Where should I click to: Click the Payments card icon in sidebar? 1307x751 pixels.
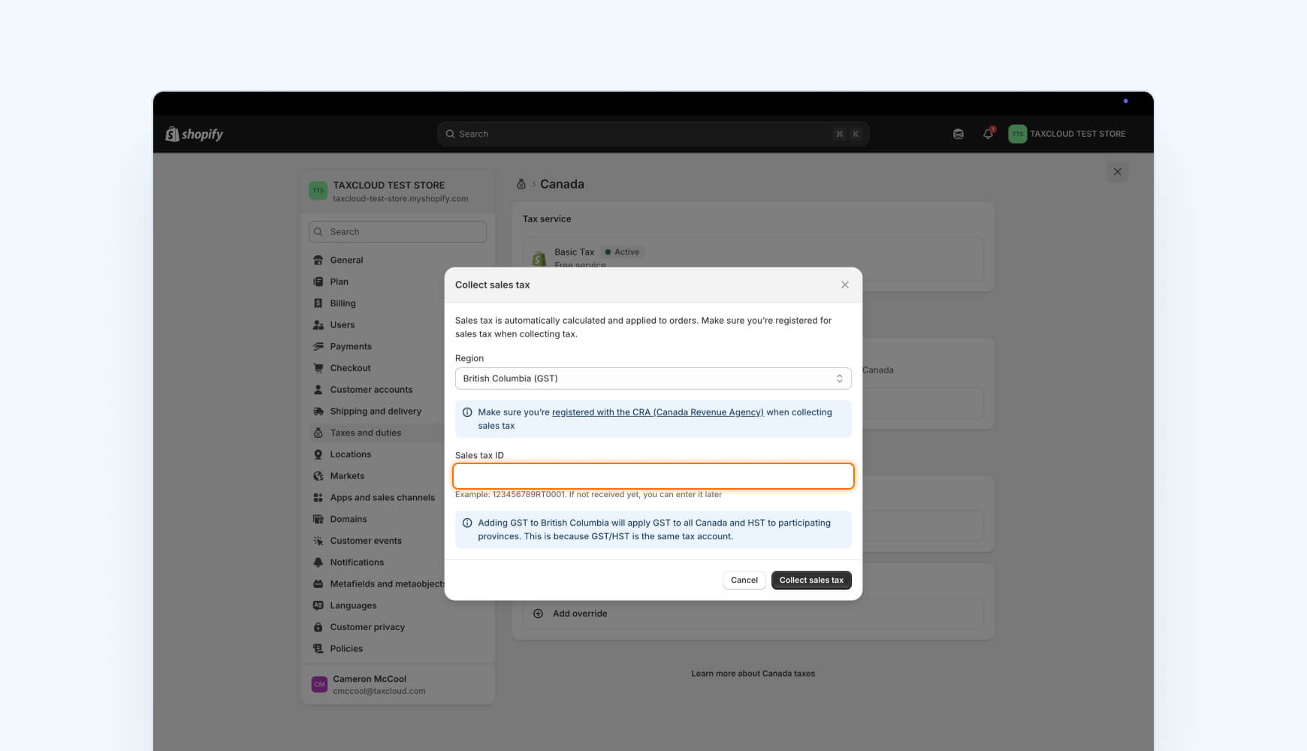318,346
